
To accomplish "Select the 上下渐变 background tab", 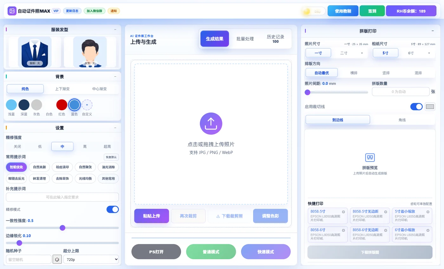I will pos(62,89).
